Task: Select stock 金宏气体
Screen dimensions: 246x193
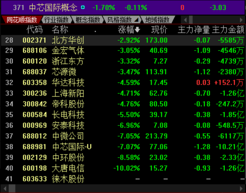Action: (x=68, y=51)
